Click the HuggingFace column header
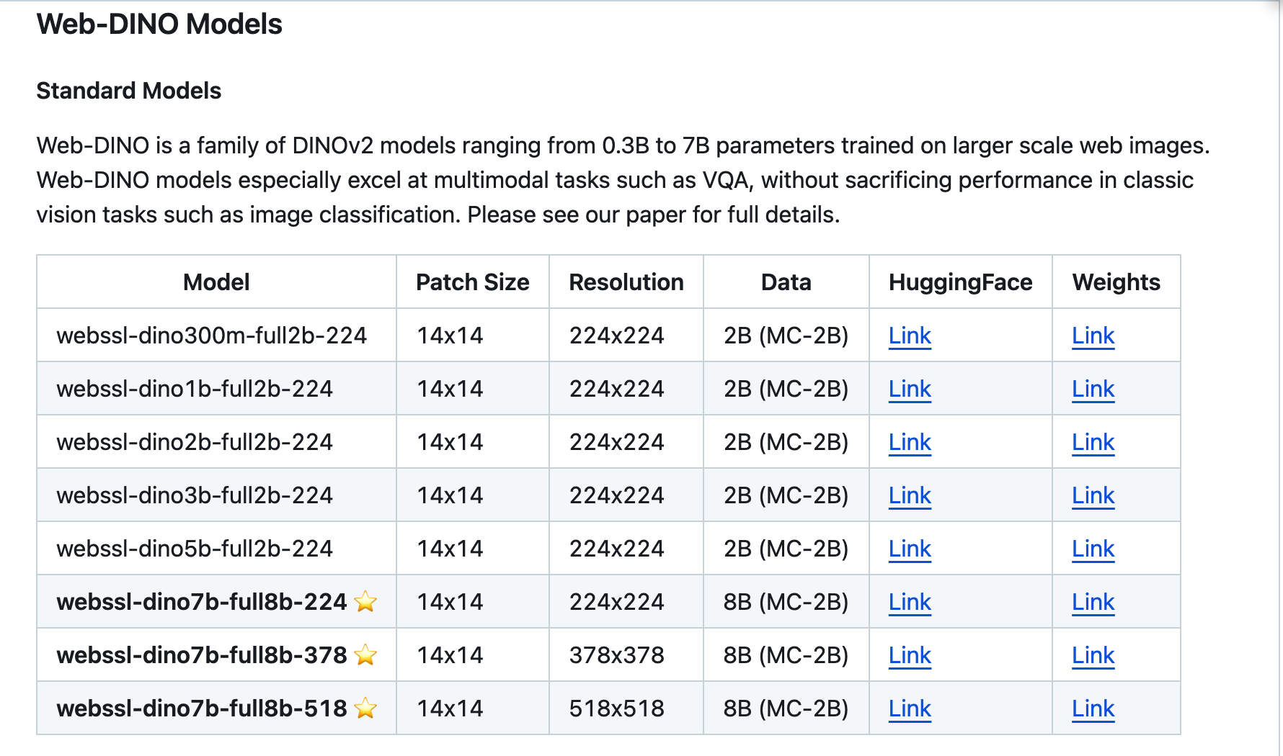This screenshot has width=1283, height=756. coord(961,282)
